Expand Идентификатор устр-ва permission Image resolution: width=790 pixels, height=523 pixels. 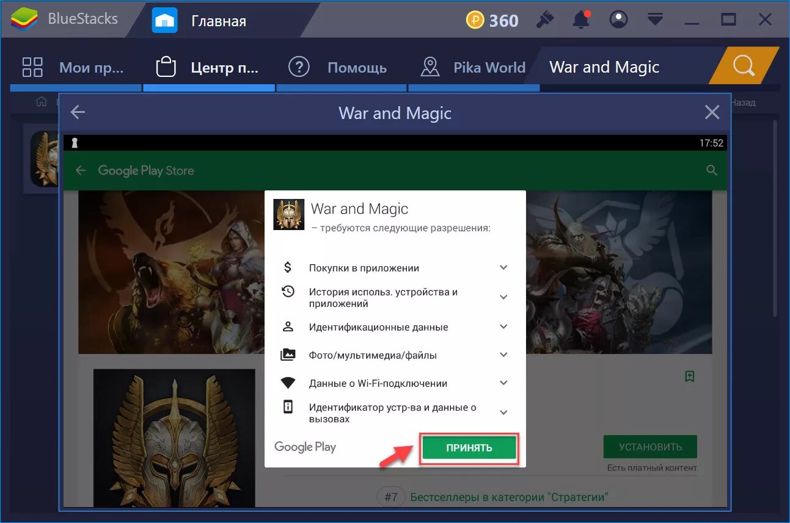click(x=503, y=413)
